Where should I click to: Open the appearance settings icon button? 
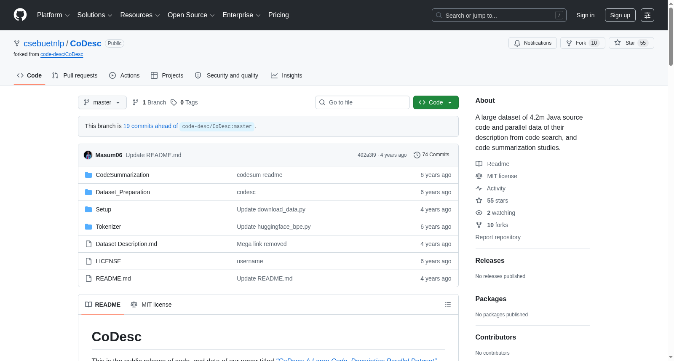[647, 15]
